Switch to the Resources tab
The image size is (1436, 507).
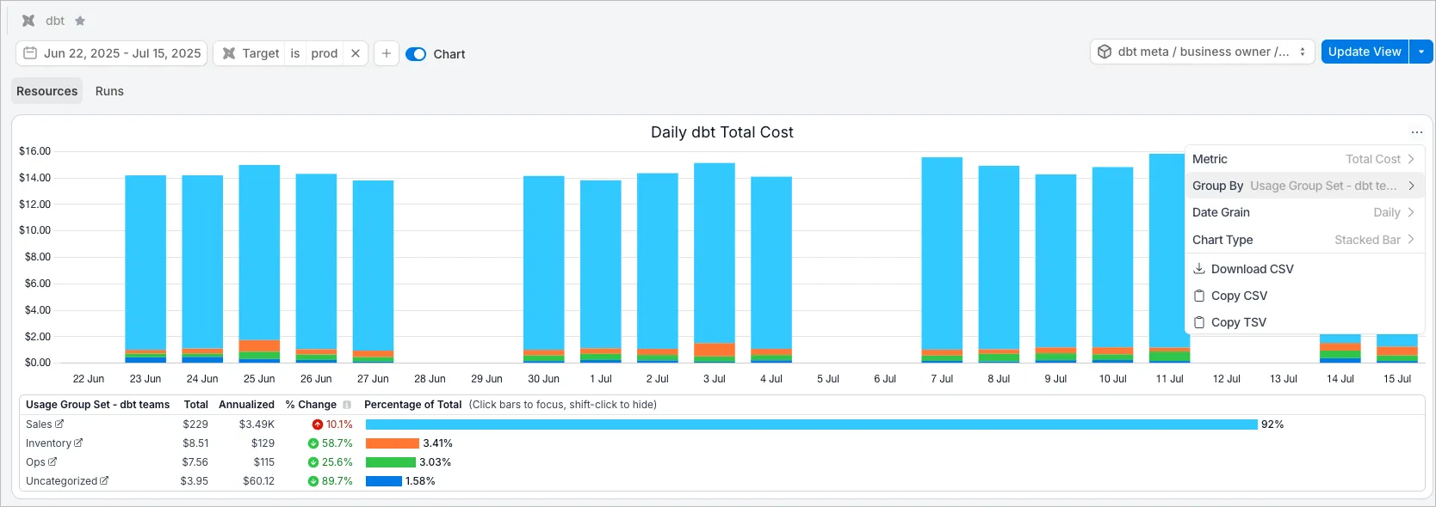click(x=47, y=91)
